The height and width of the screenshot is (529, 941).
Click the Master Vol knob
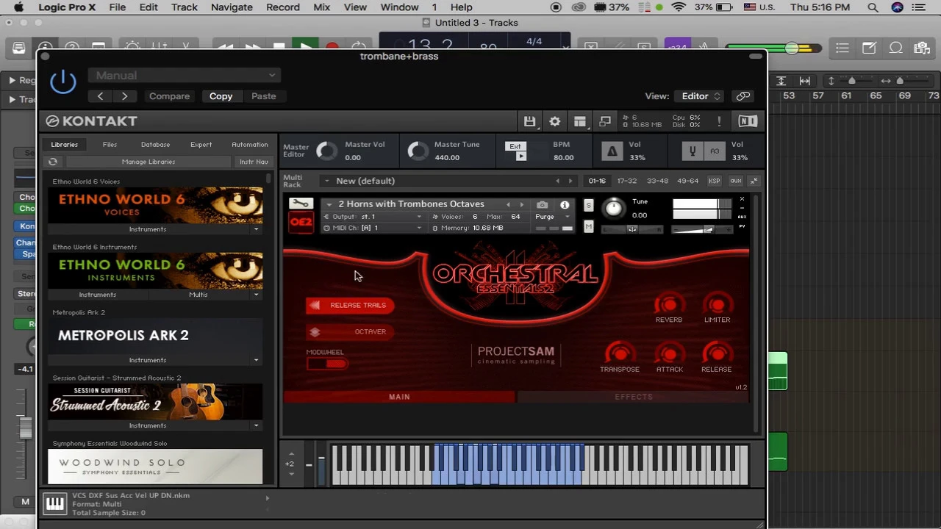(x=326, y=151)
